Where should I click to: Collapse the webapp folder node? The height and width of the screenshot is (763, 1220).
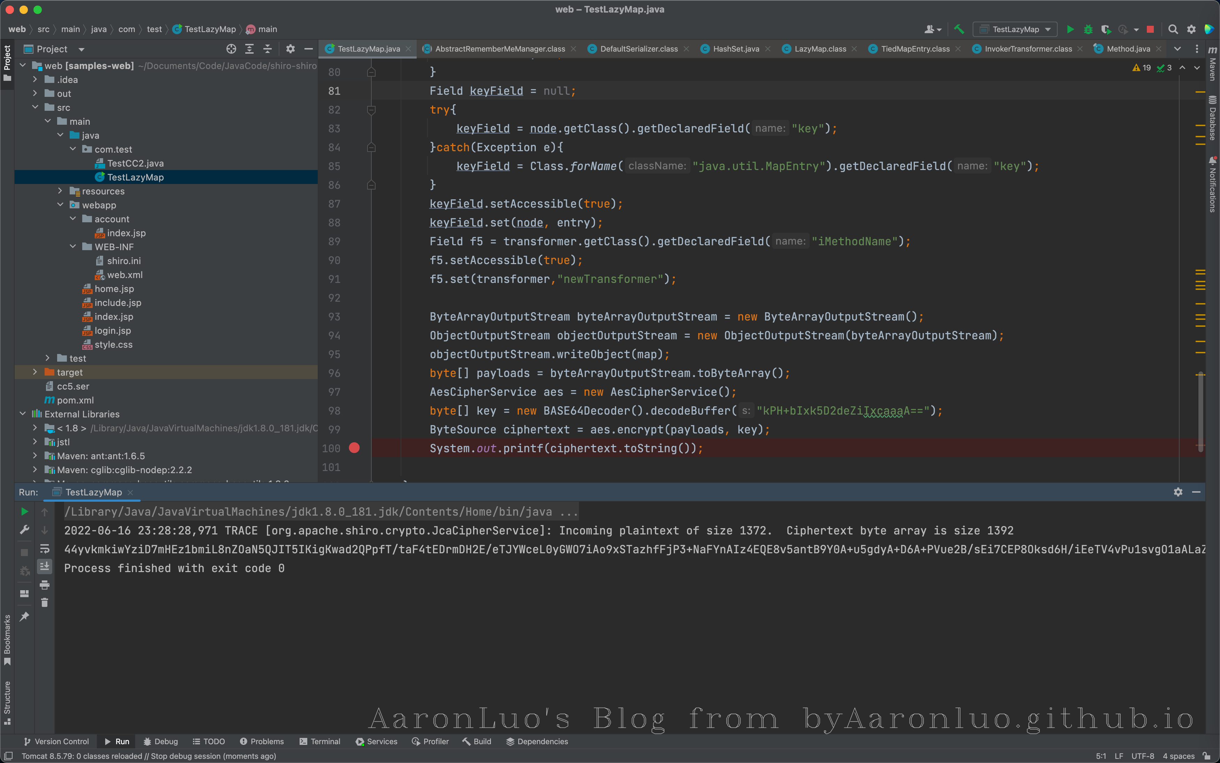tap(60, 205)
